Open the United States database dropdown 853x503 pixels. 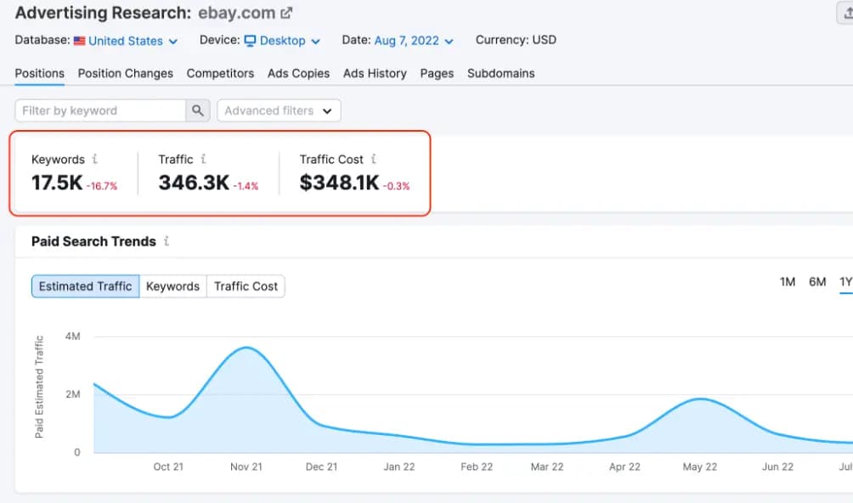click(x=133, y=41)
